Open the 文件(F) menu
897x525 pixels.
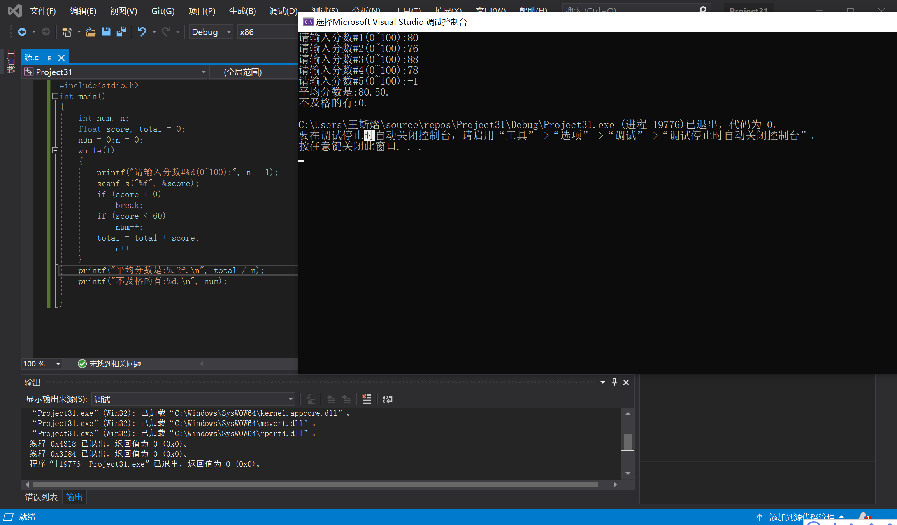tap(43, 11)
